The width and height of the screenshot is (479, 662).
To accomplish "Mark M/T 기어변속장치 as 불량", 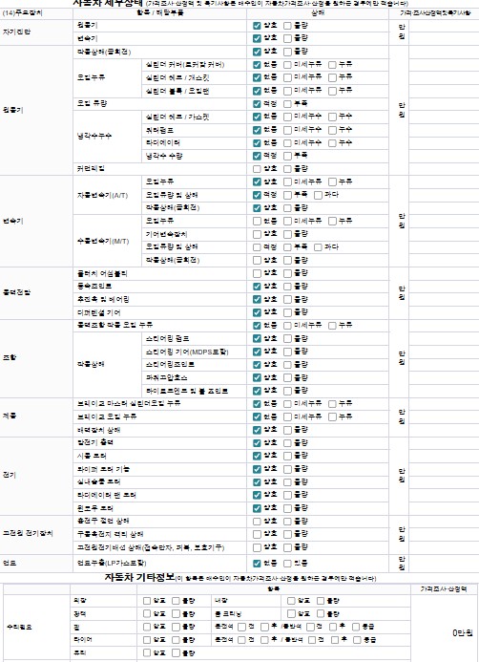I will point(287,234).
